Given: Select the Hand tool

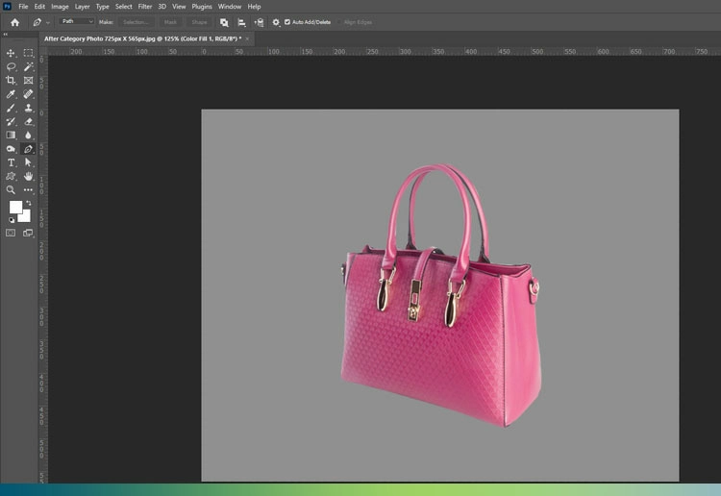Looking at the screenshot, I should 29,177.
